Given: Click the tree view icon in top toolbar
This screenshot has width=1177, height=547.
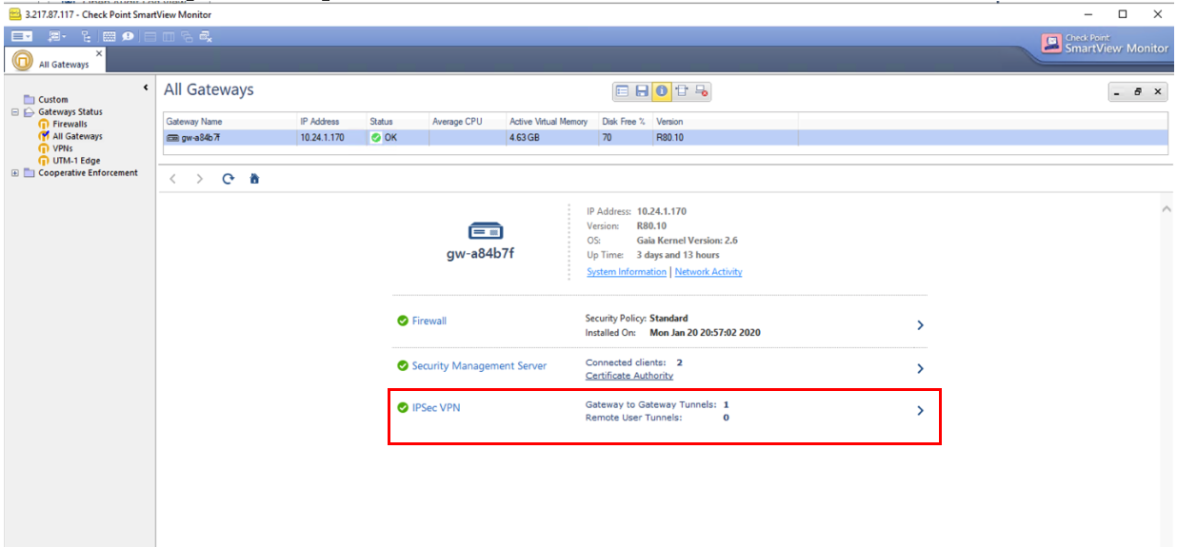Looking at the screenshot, I should pyautogui.click(x=87, y=37).
